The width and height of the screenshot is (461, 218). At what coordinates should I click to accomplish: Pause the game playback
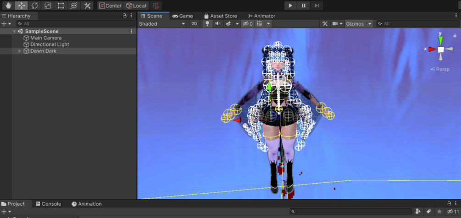tap(303, 5)
